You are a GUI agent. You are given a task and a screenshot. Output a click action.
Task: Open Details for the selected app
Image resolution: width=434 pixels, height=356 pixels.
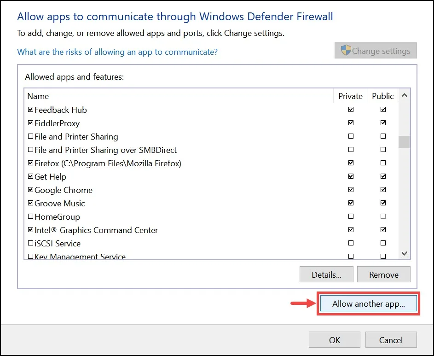[x=326, y=274]
